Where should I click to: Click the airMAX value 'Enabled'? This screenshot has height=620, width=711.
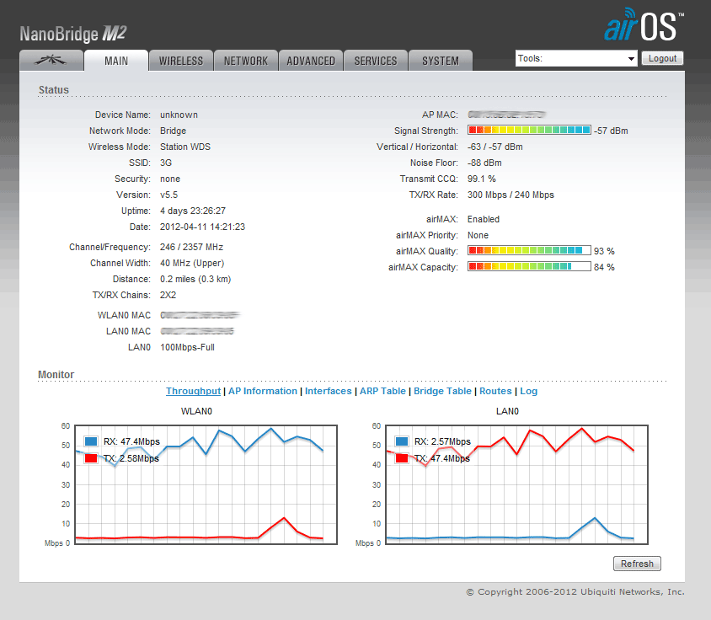tap(484, 219)
